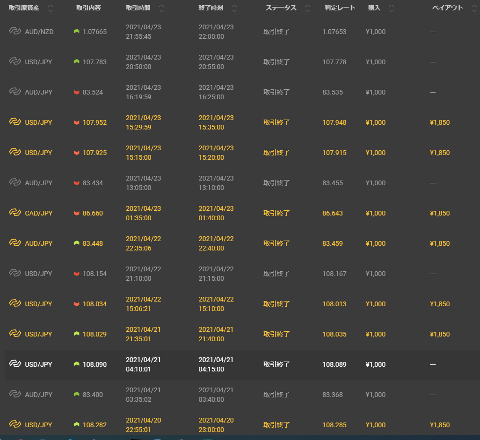
Task: Click the ¥1,850 payout on the 86.643 row
Action: (440, 213)
